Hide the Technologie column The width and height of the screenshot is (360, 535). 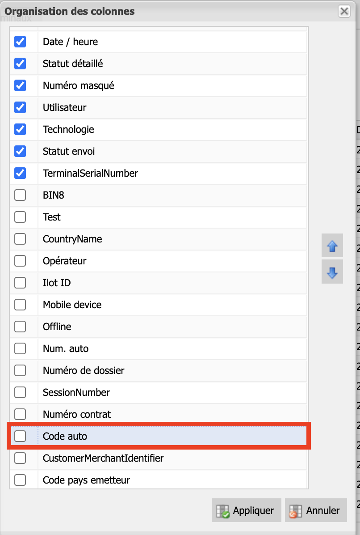pyautogui.click(x=20, y=129)
